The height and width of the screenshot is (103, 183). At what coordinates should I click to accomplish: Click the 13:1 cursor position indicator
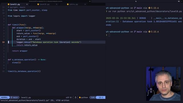tap(101, 97)
